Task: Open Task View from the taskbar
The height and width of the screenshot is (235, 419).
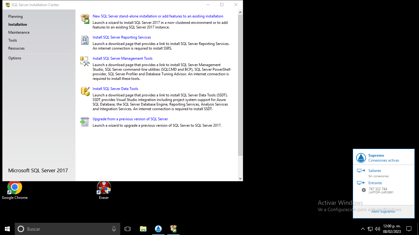Action: 128,229
